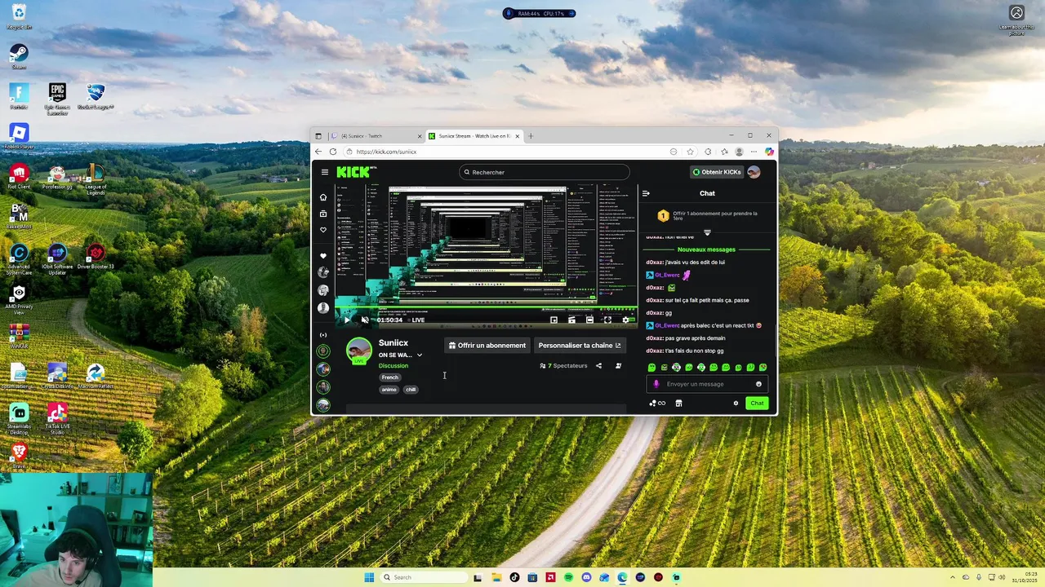Go to Kick Home sidebar icon

point(323,197)
